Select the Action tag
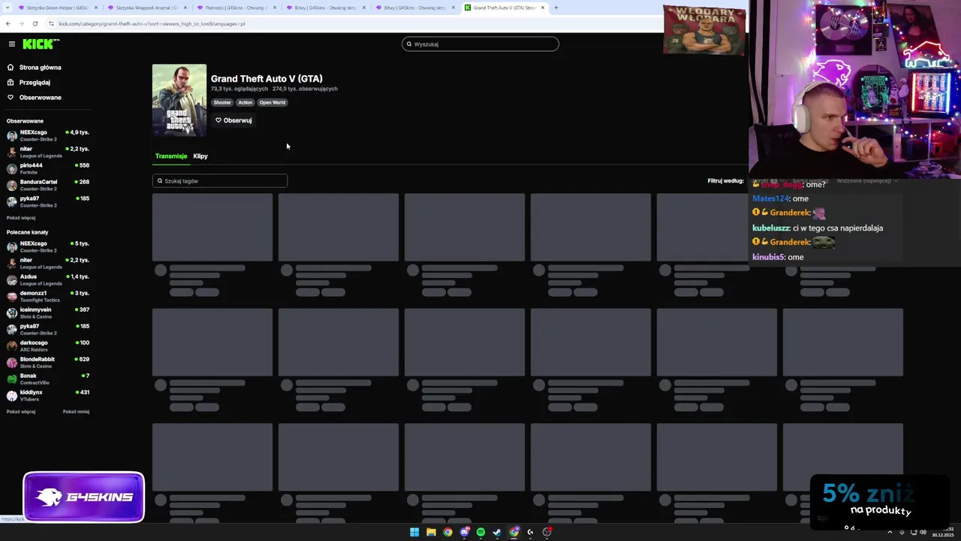 tap(246, 102)
